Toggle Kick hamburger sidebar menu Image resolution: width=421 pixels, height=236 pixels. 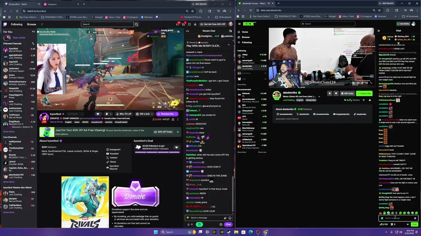coord(239,24)
